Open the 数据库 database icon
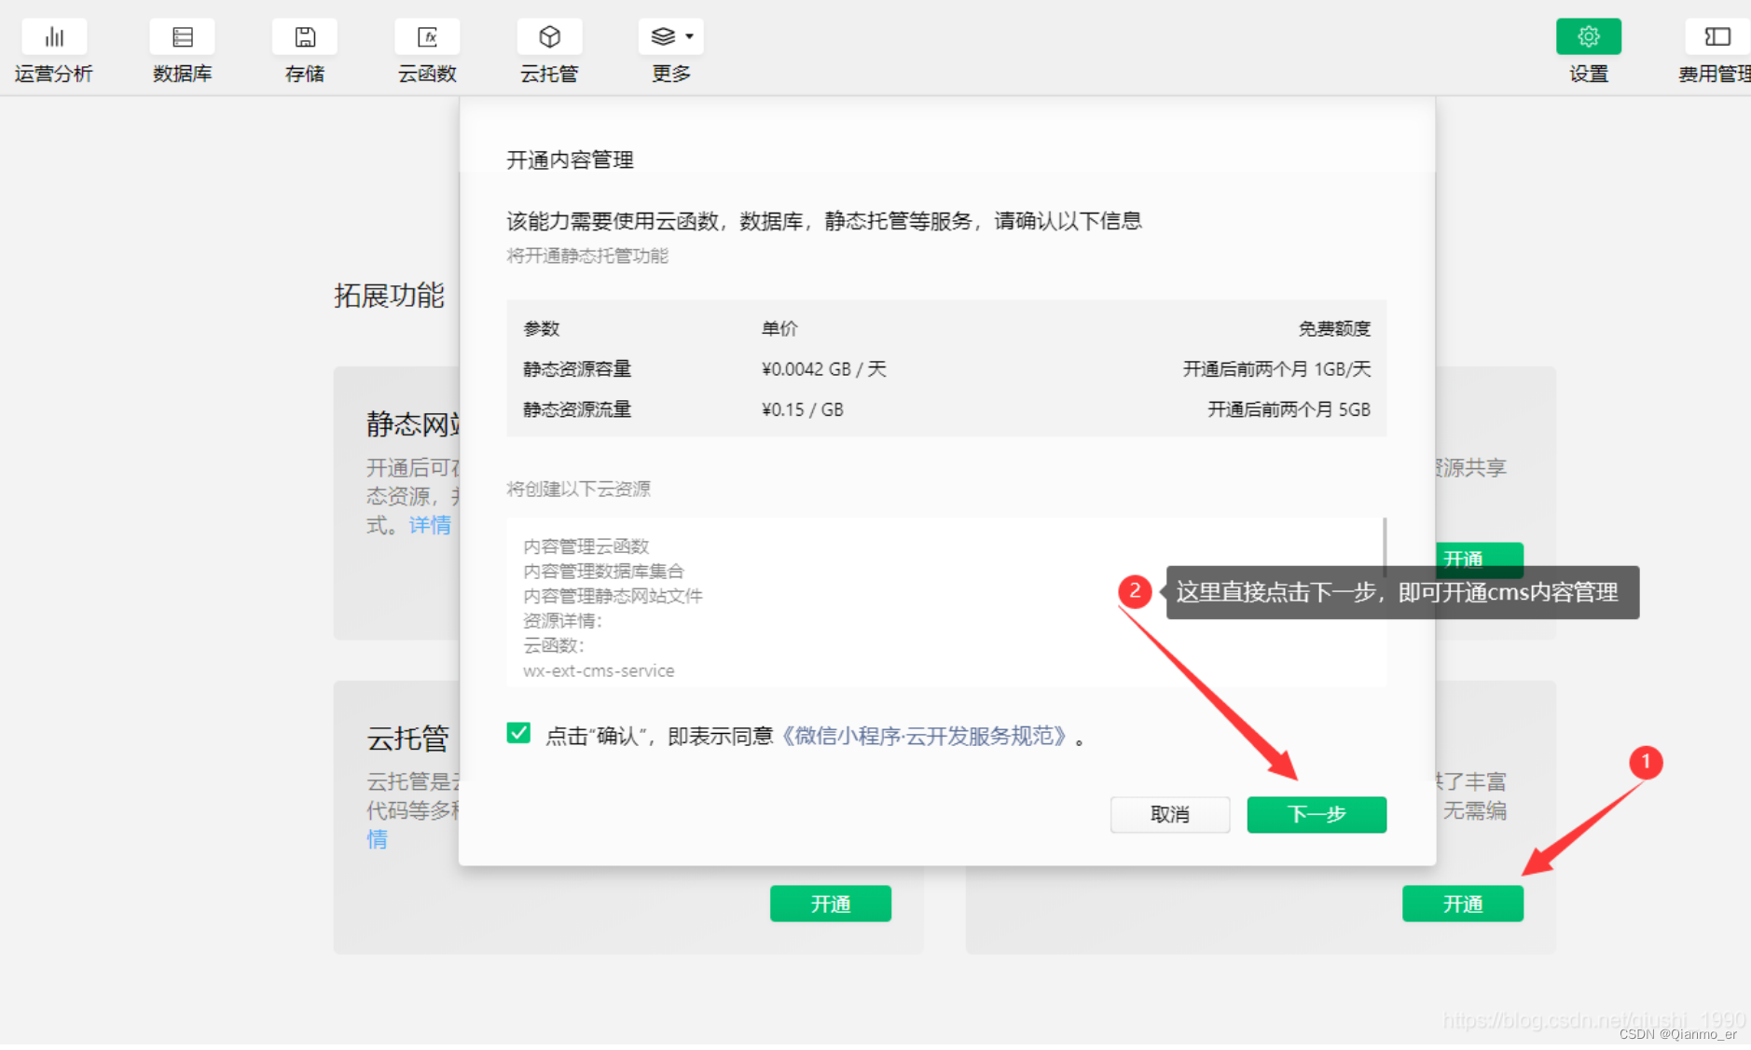The image size is (1751, 1050). point(183,37)
